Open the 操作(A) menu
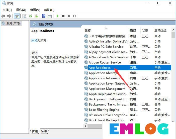The height and width of the screenshot is (139, 176). tap(21, 10)
